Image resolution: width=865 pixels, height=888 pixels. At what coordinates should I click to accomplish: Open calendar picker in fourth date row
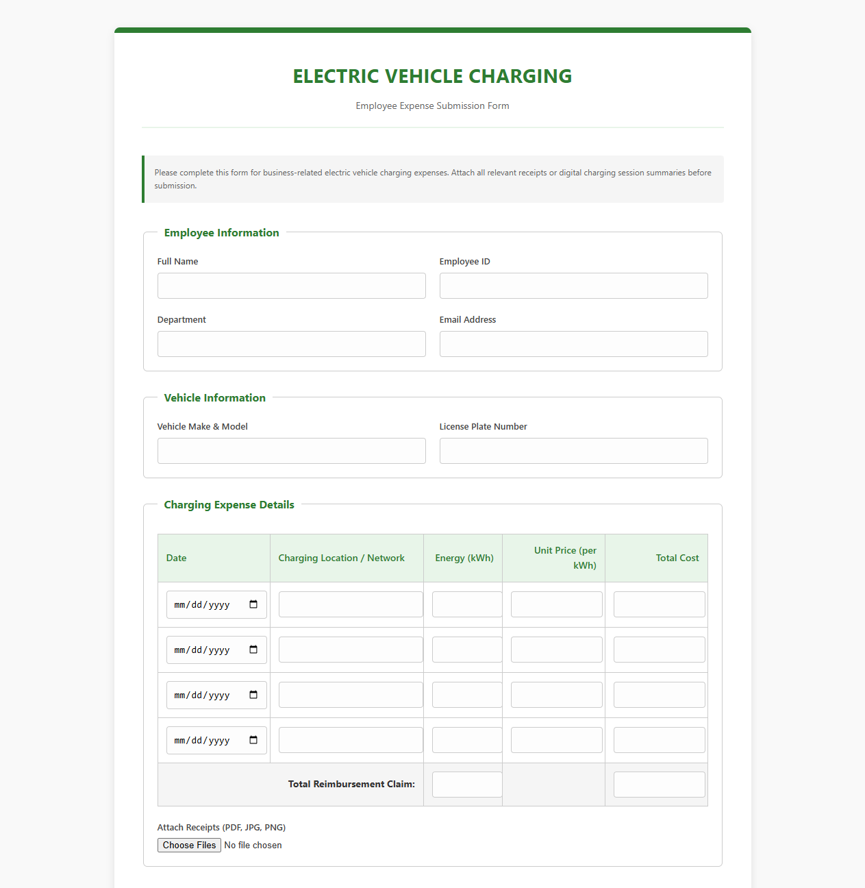[253, 740]
